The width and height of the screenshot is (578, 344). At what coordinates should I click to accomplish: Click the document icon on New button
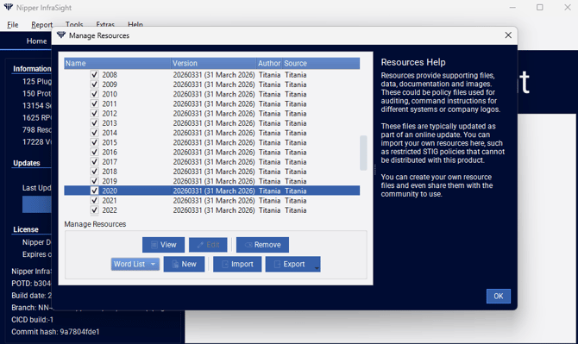175,264
